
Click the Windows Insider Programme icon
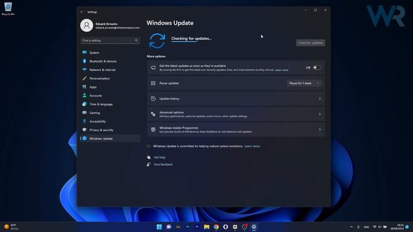153,130
